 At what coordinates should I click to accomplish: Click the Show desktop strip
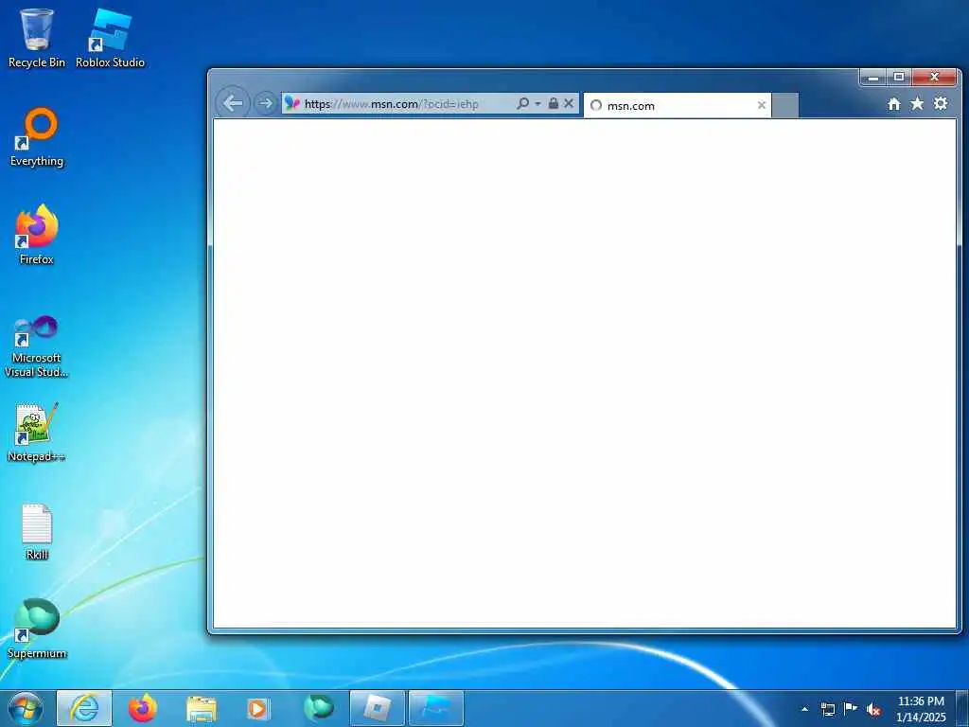click(962, 708)
